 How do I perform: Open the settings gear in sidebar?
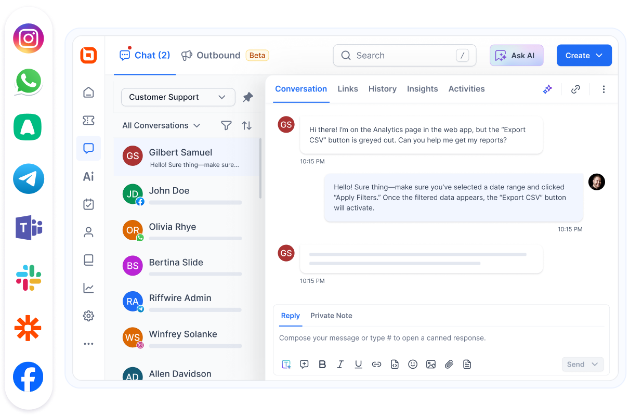click(x=88, y=316)
